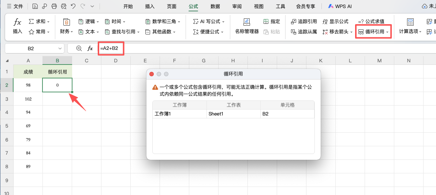Click the Name Box showing B2
The width and height of the screenshot is (436, 195).
click(31, 48)
